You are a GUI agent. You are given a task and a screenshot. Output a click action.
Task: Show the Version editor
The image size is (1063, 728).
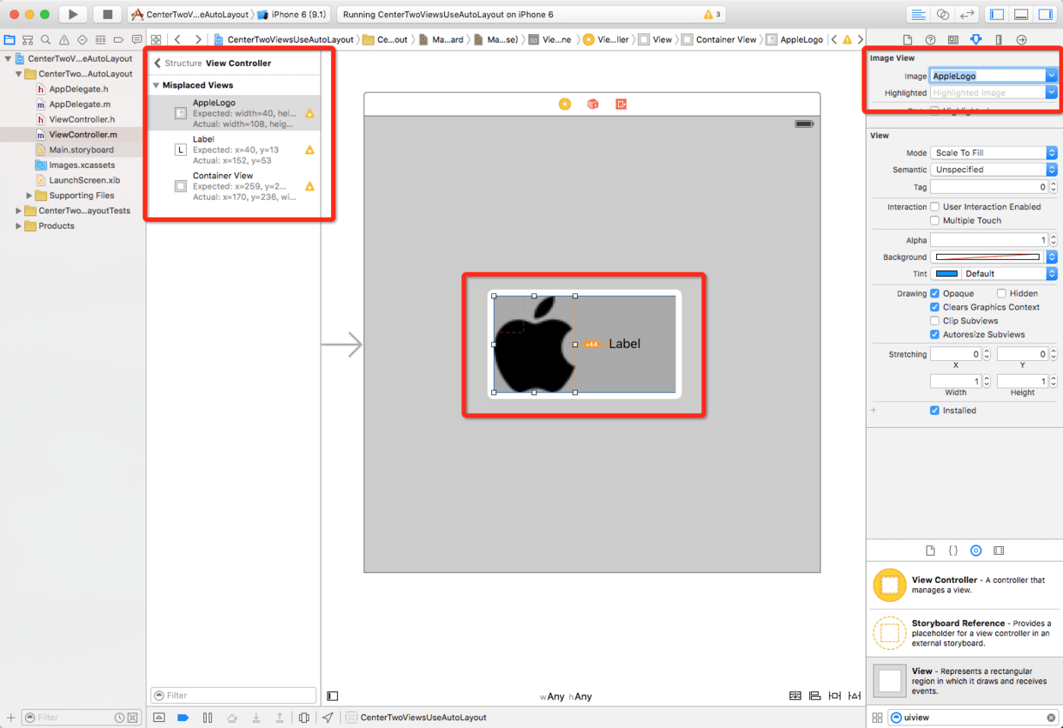click(x=968, y=15)
